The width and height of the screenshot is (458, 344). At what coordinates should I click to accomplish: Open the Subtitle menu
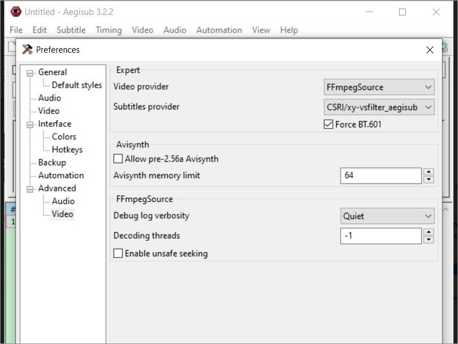[71, 30]
